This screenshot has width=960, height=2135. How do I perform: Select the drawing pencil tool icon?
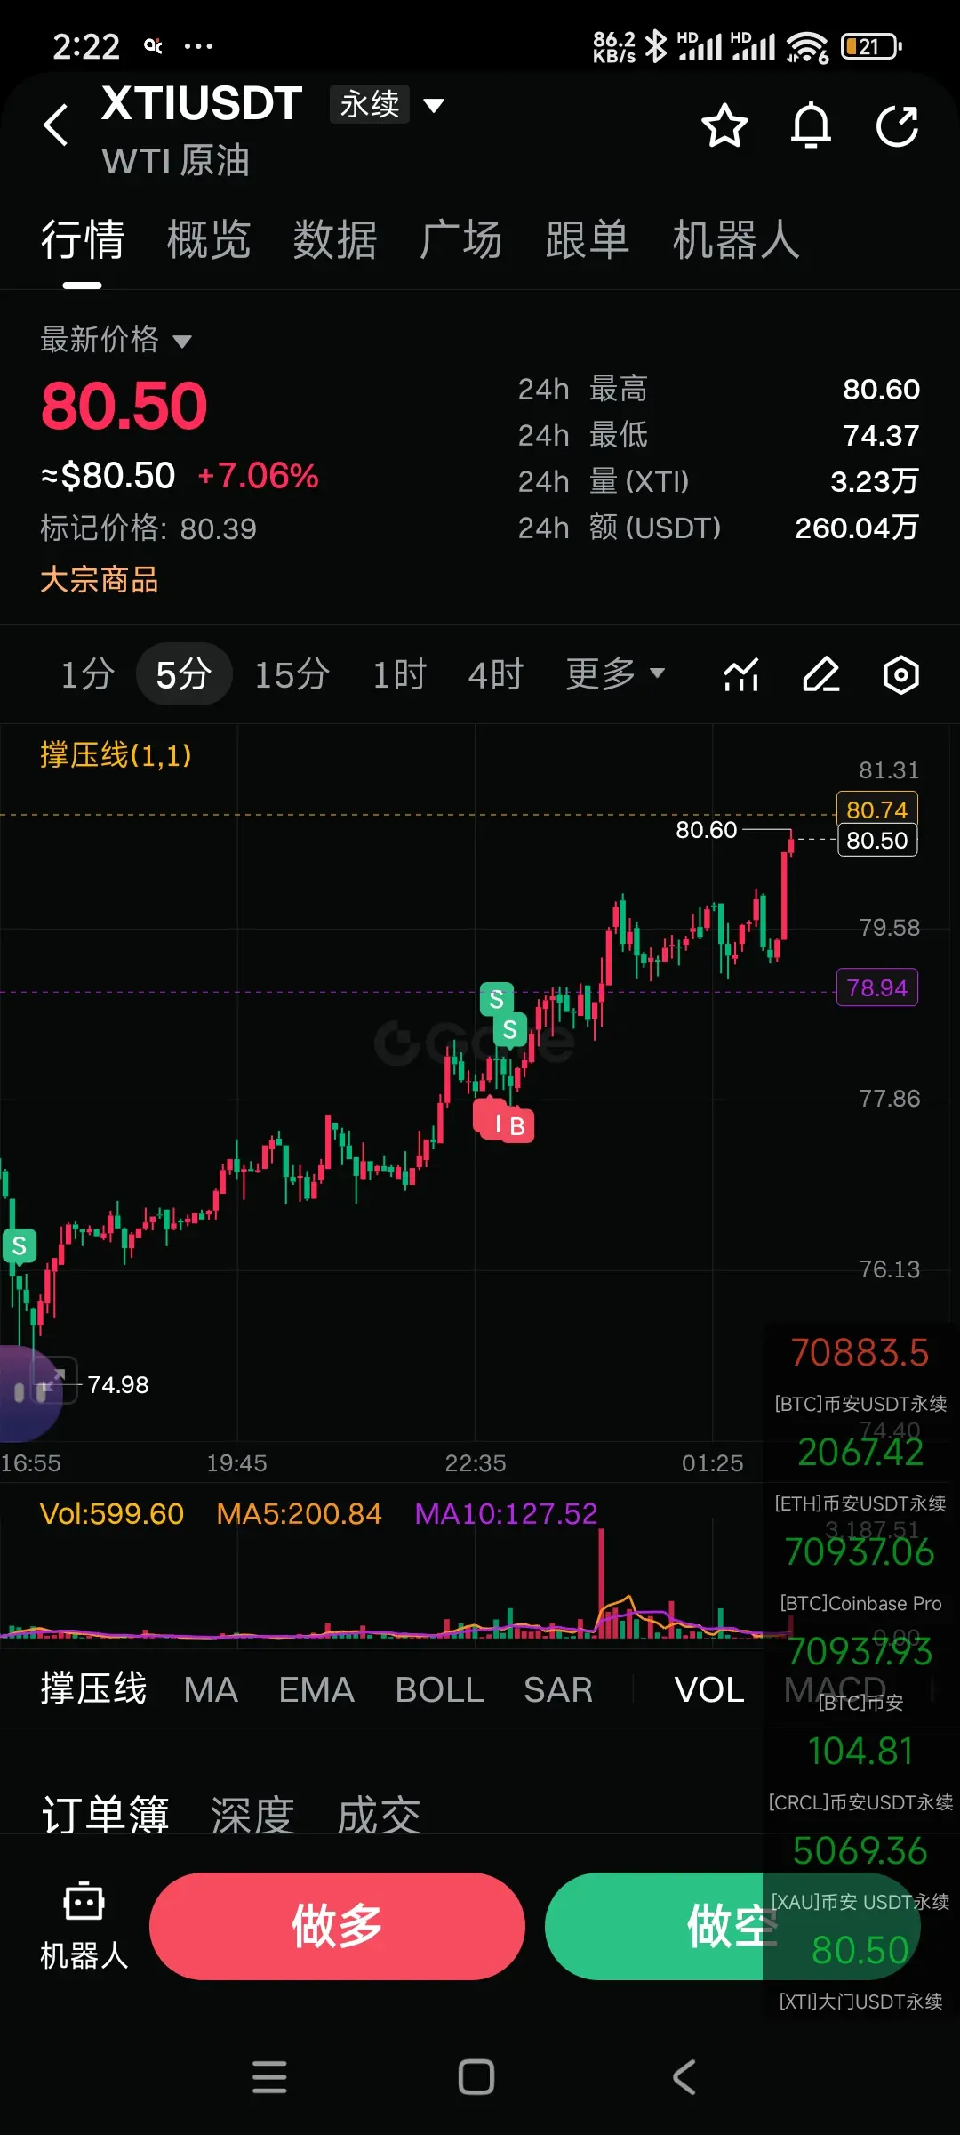point(820,675)
